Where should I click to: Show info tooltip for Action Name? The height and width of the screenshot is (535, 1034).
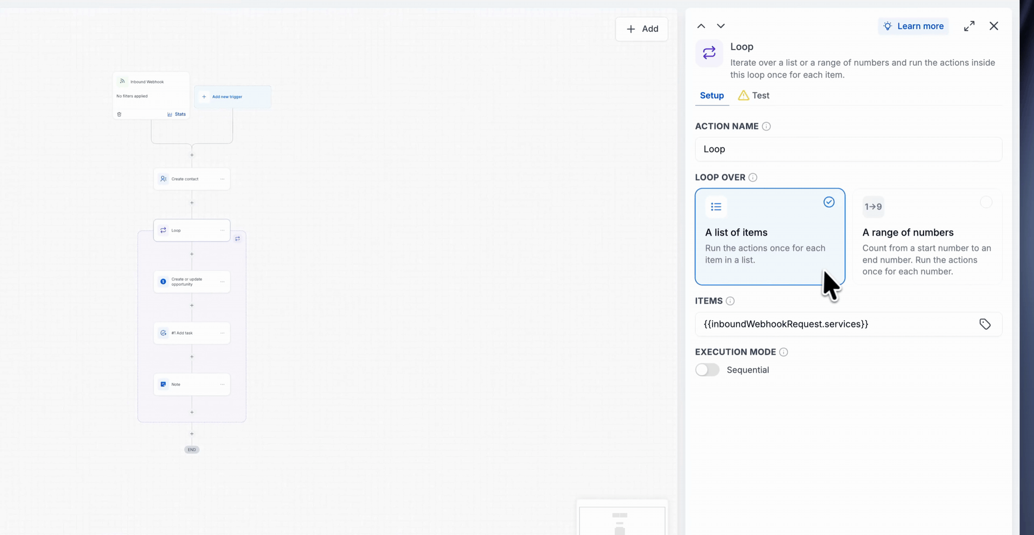766,126
